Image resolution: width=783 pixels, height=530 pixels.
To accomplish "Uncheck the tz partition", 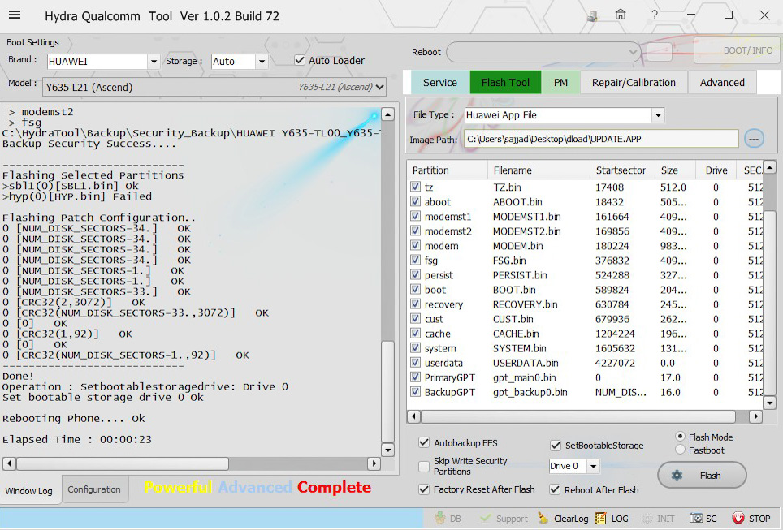I will click(x=415, y=187).
